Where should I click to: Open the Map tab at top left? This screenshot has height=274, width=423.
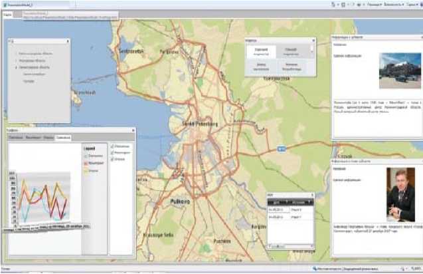click(x=8, y=15)
